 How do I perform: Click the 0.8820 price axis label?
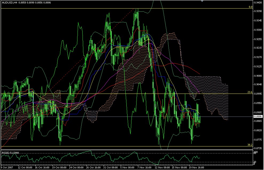[x=258, y=130]
